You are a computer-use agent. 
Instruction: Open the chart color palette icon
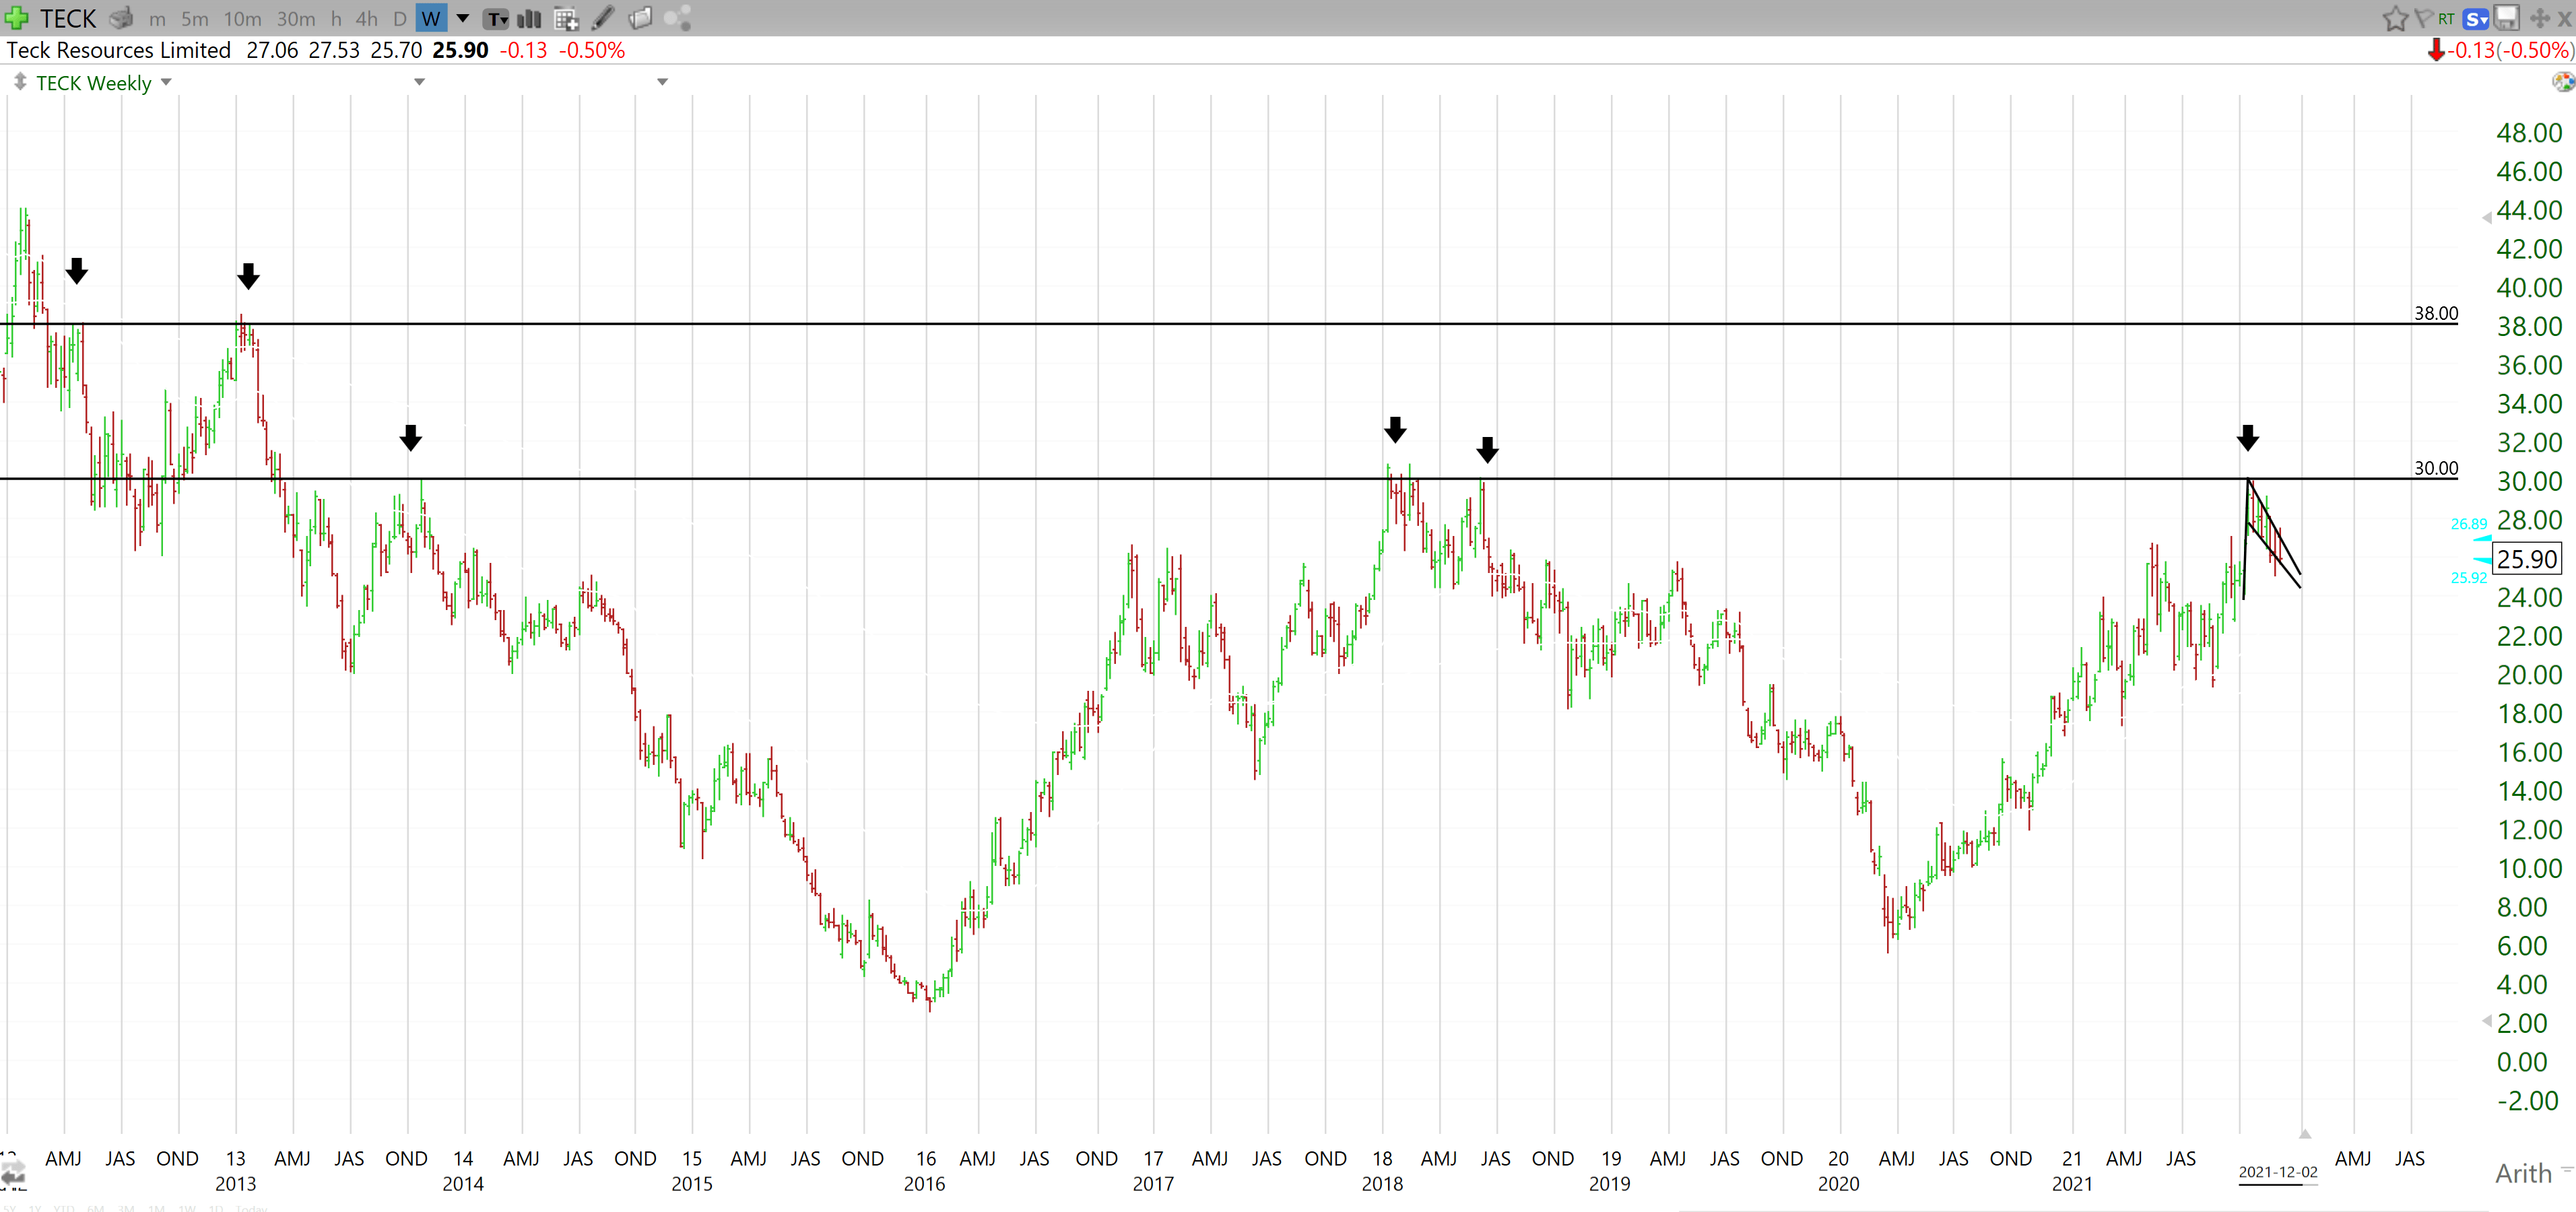click(x=2563, y=82)
